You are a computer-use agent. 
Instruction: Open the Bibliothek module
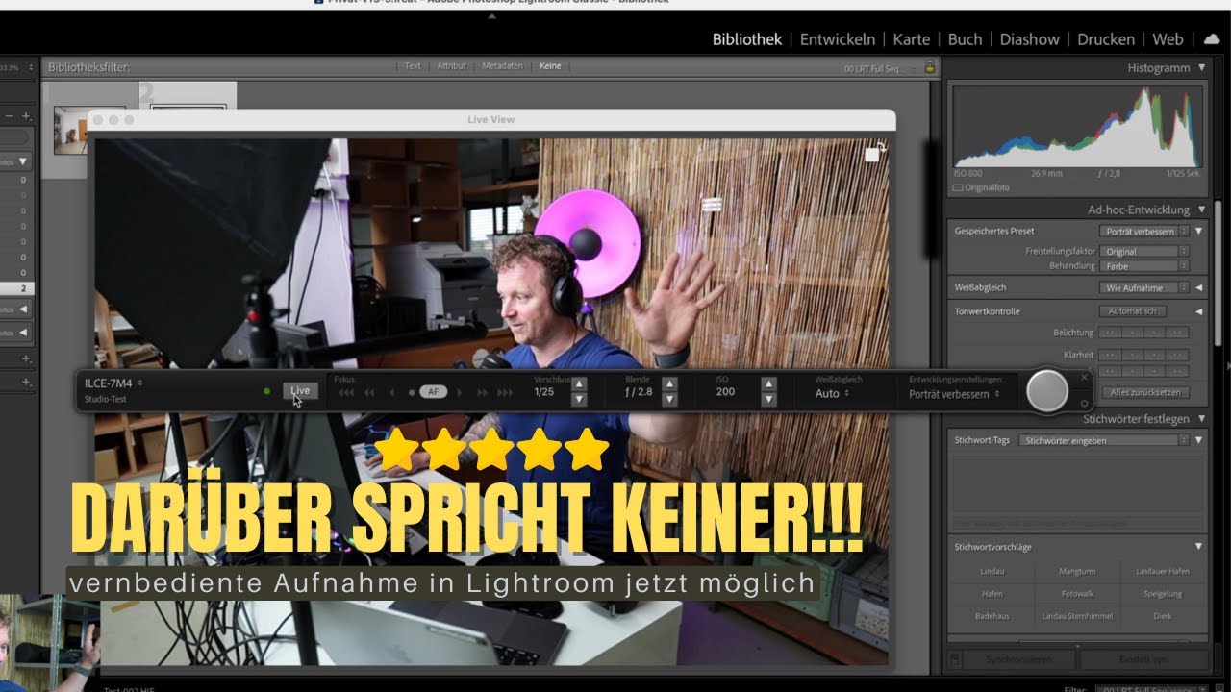747,39
